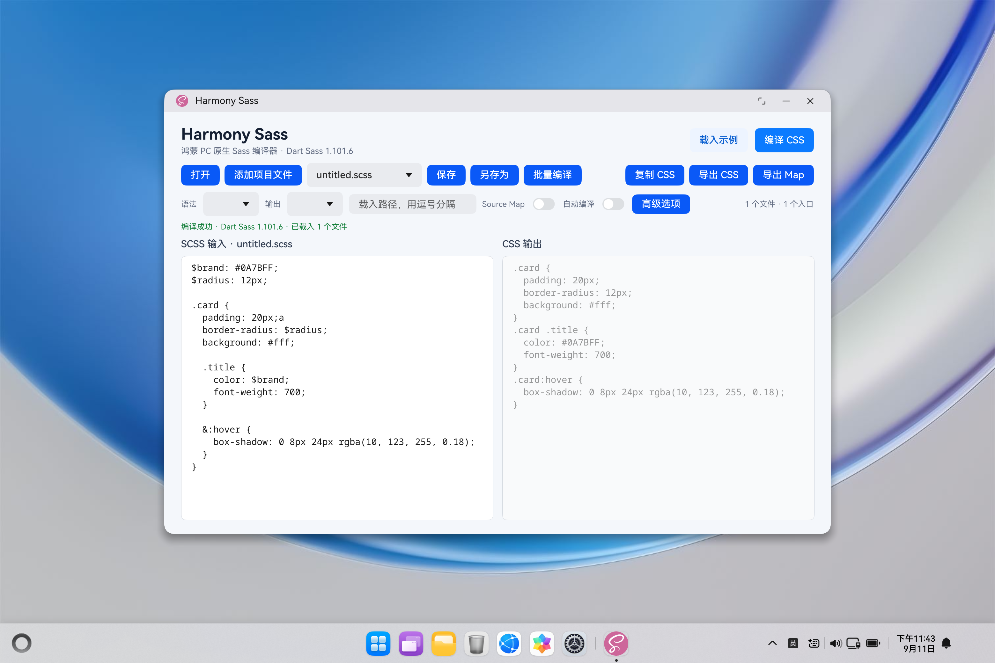
Task: Open the Trash bin in dock
Action: [x=476, y=644]
